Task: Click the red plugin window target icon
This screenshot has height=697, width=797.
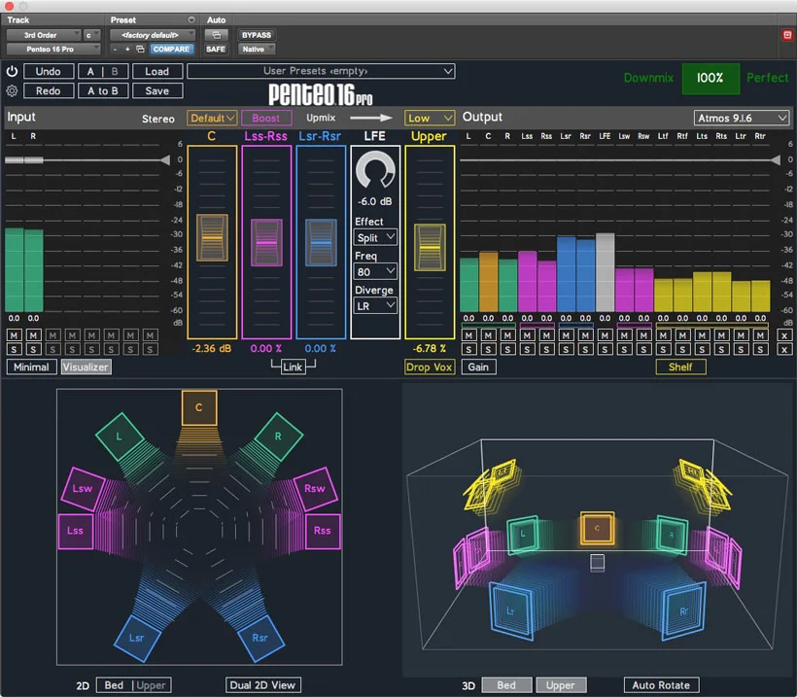Action: [x=787, y=35]
